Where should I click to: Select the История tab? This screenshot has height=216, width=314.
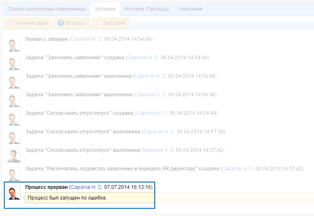click(105, 9)
